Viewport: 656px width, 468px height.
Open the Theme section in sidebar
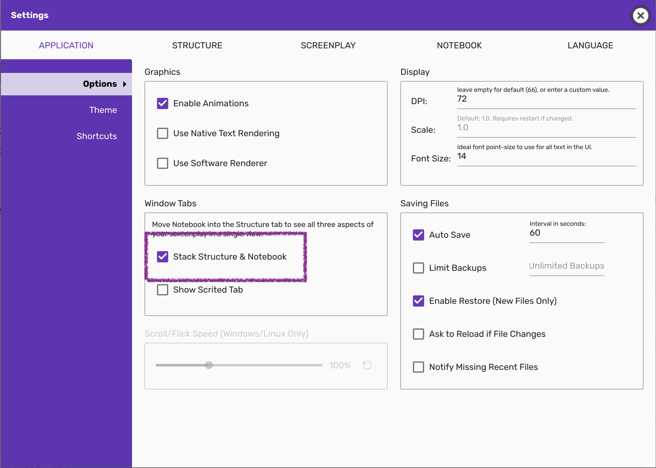[103, 110]
